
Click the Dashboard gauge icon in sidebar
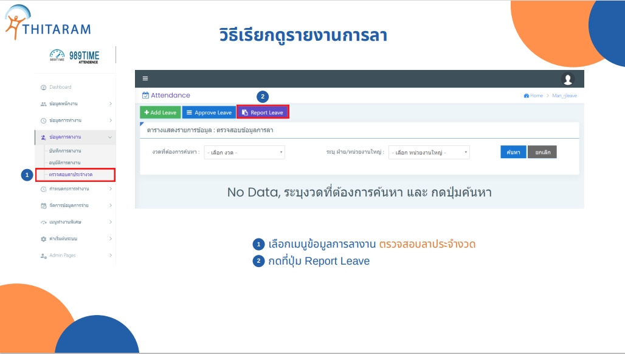[x=43, y=88]
